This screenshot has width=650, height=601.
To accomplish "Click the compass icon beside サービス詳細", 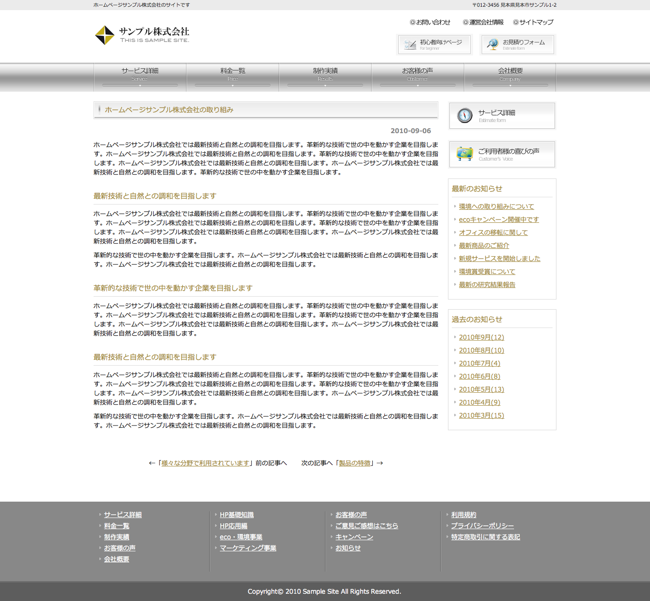I will [x=464, y=115].
